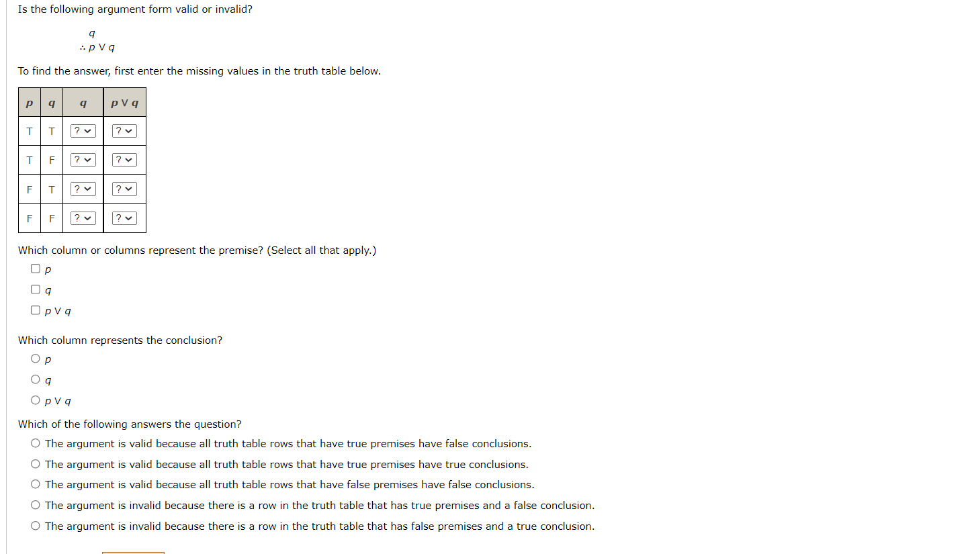
Task: Select the valid argument with true conclusions option
Action: coord(35,463)
